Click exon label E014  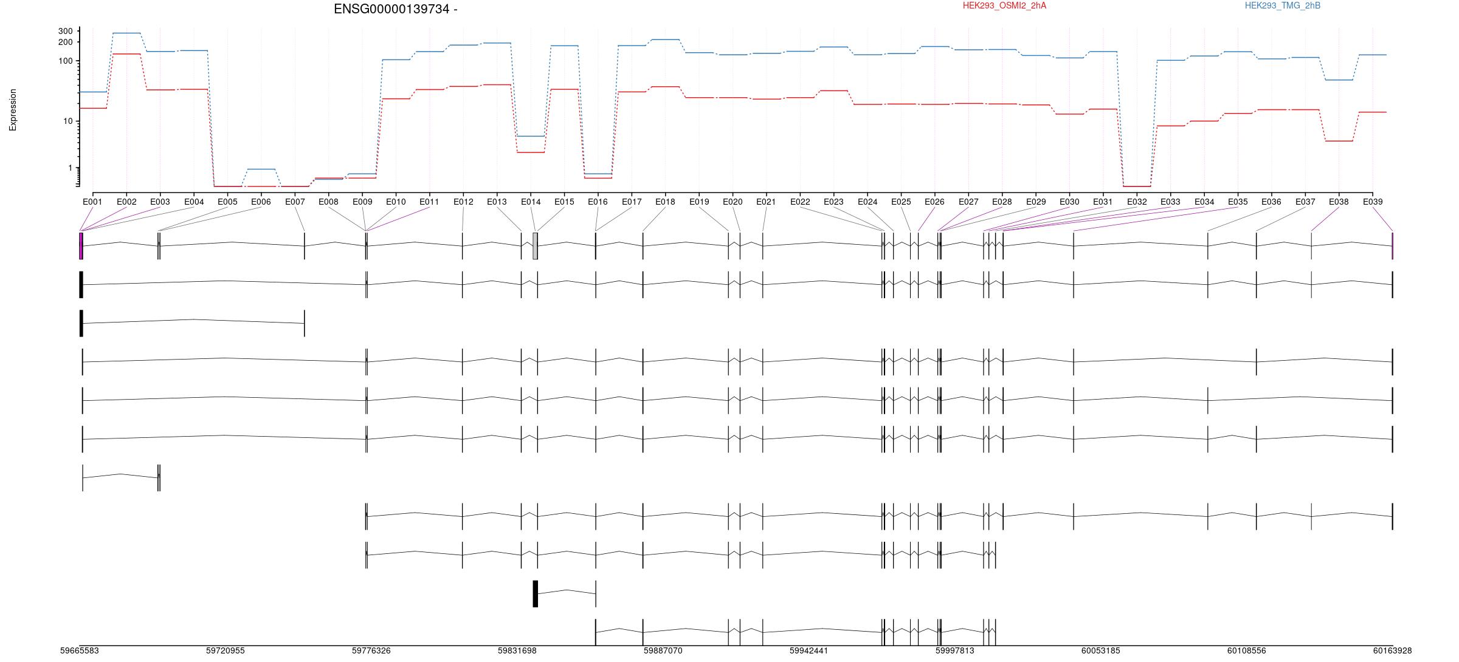(531, 202)
